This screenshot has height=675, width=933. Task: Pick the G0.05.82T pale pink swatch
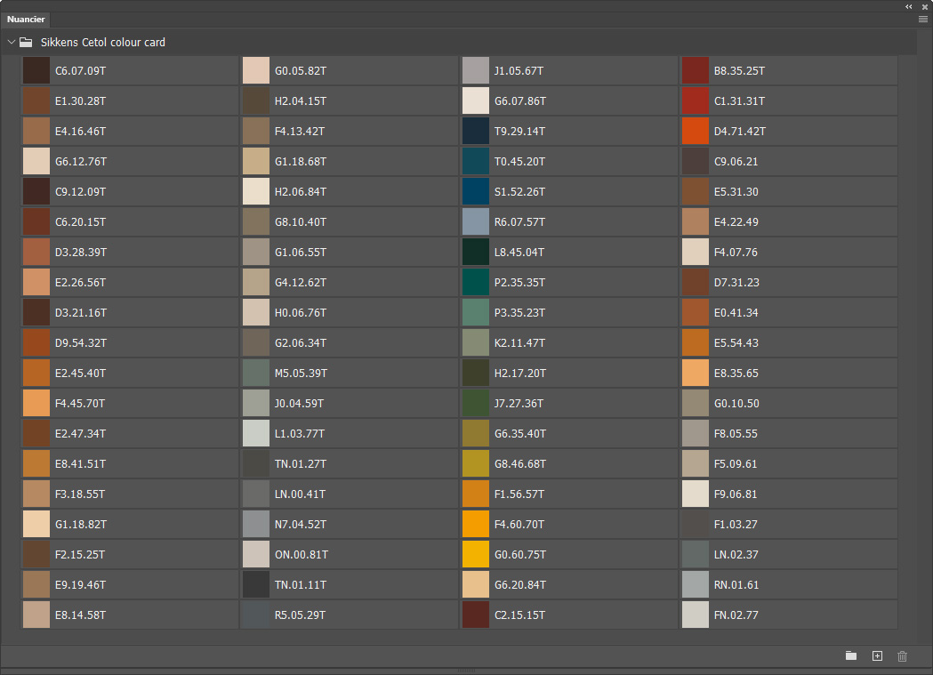coord(256,71)
